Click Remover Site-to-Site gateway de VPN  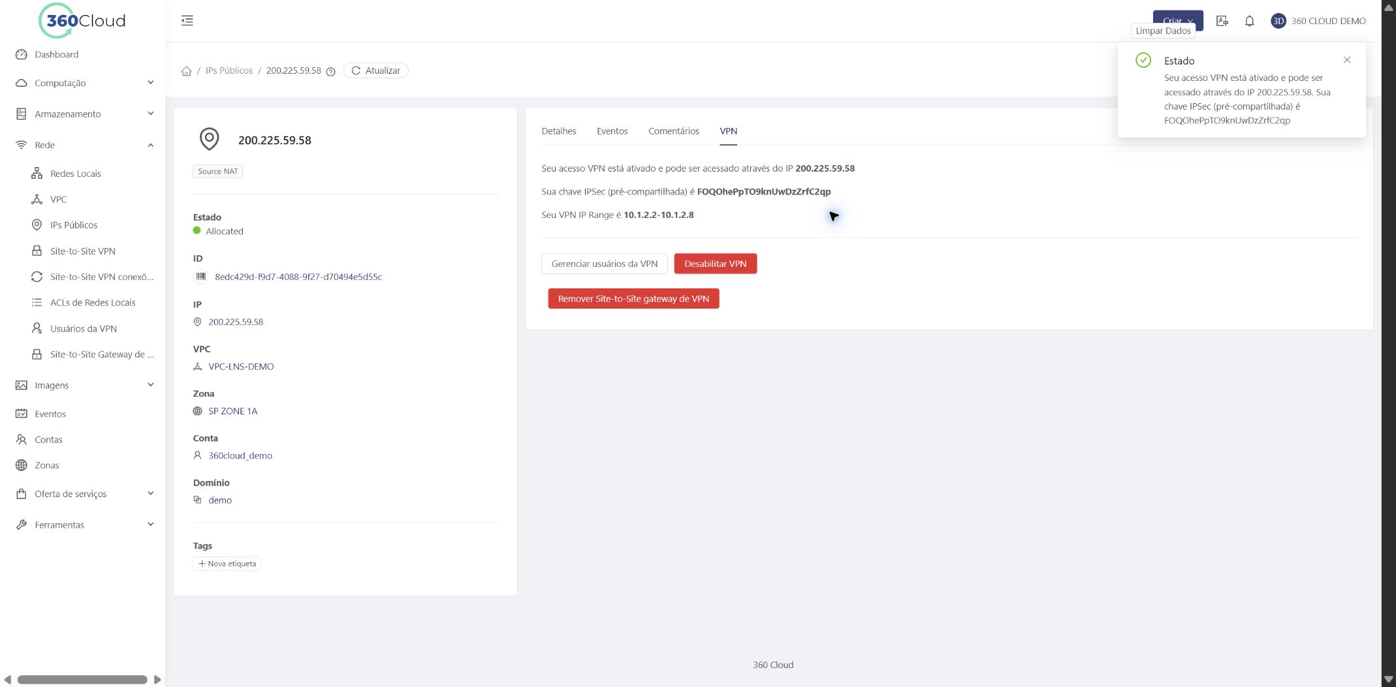[x=633, y=299]
